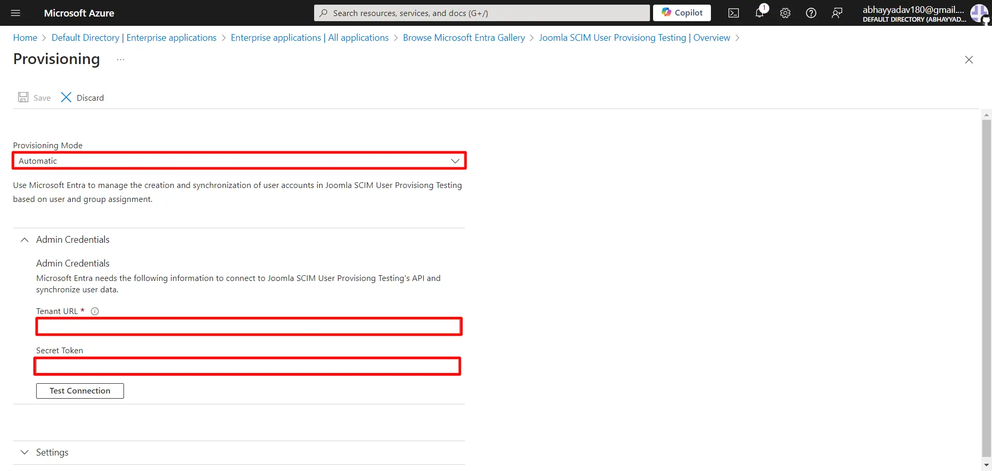Click the Test Connection button
The width and height of the screenshot is (992, 471).
80,391
